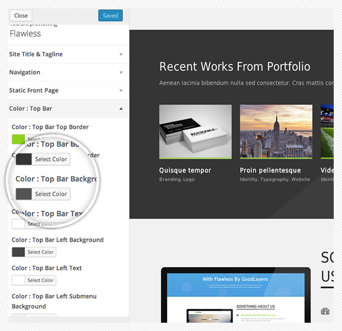Click the palette icon in the preview
Screen dimensions: 342x331
(326, 312)
